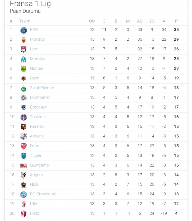This screenshot has width=192, height=221.
Task: Open the Lille team link
Action: click(x=33, y=204)
